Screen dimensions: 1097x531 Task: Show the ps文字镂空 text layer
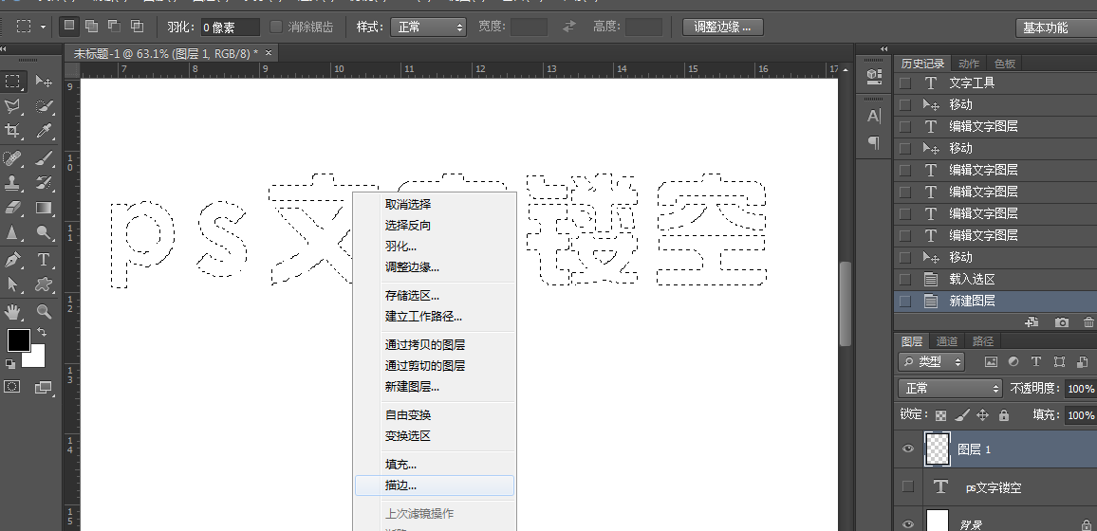tap(908, 486)
